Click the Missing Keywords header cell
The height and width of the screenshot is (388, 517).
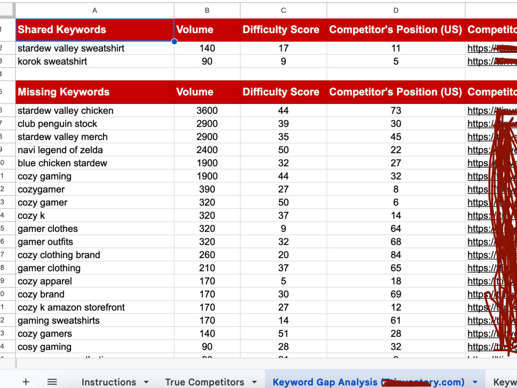(x=95, y=92)
